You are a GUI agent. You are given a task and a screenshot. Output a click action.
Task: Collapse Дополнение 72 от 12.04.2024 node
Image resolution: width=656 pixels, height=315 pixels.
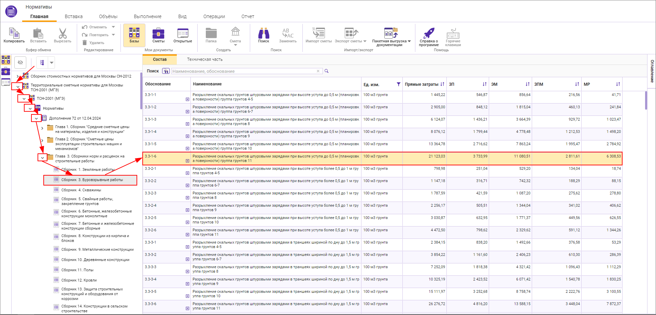click(x=36, y=119)
